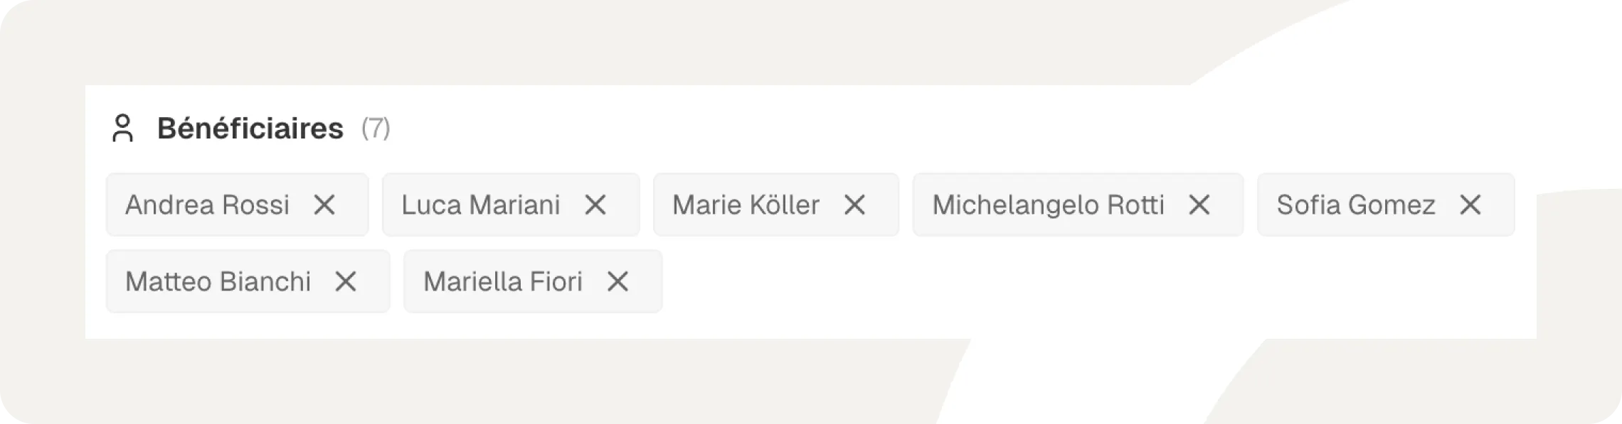Delete Mariella Fiori tag with X

click(x=617, y=282)
